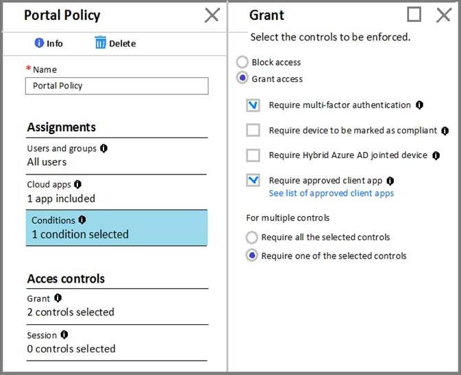The image size is (461, 375).
Task: Open See list of approved client apps link
Action: (x=331, y=194)
